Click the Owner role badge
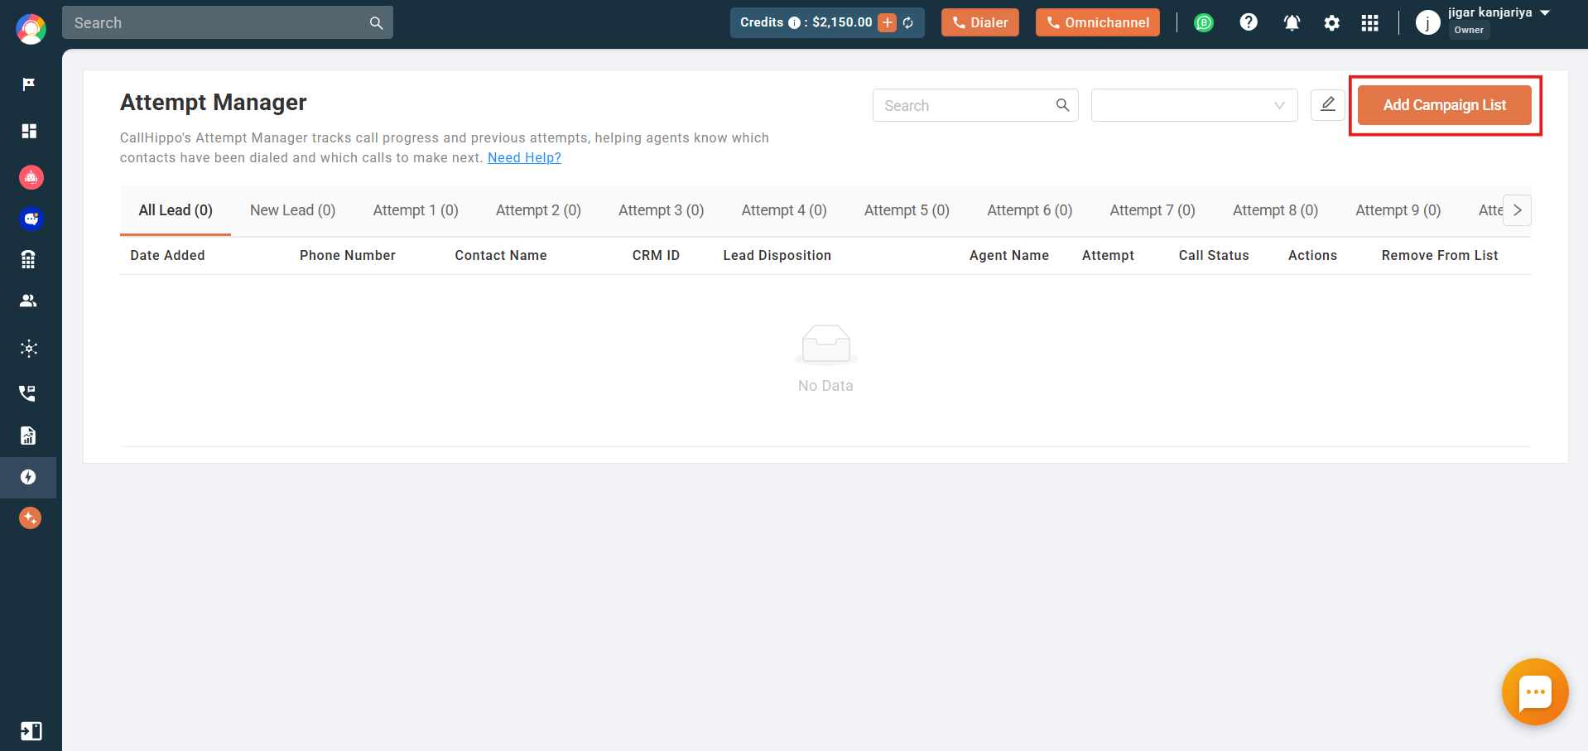This screenshot has width=1588, height=751. (1469, 30)
